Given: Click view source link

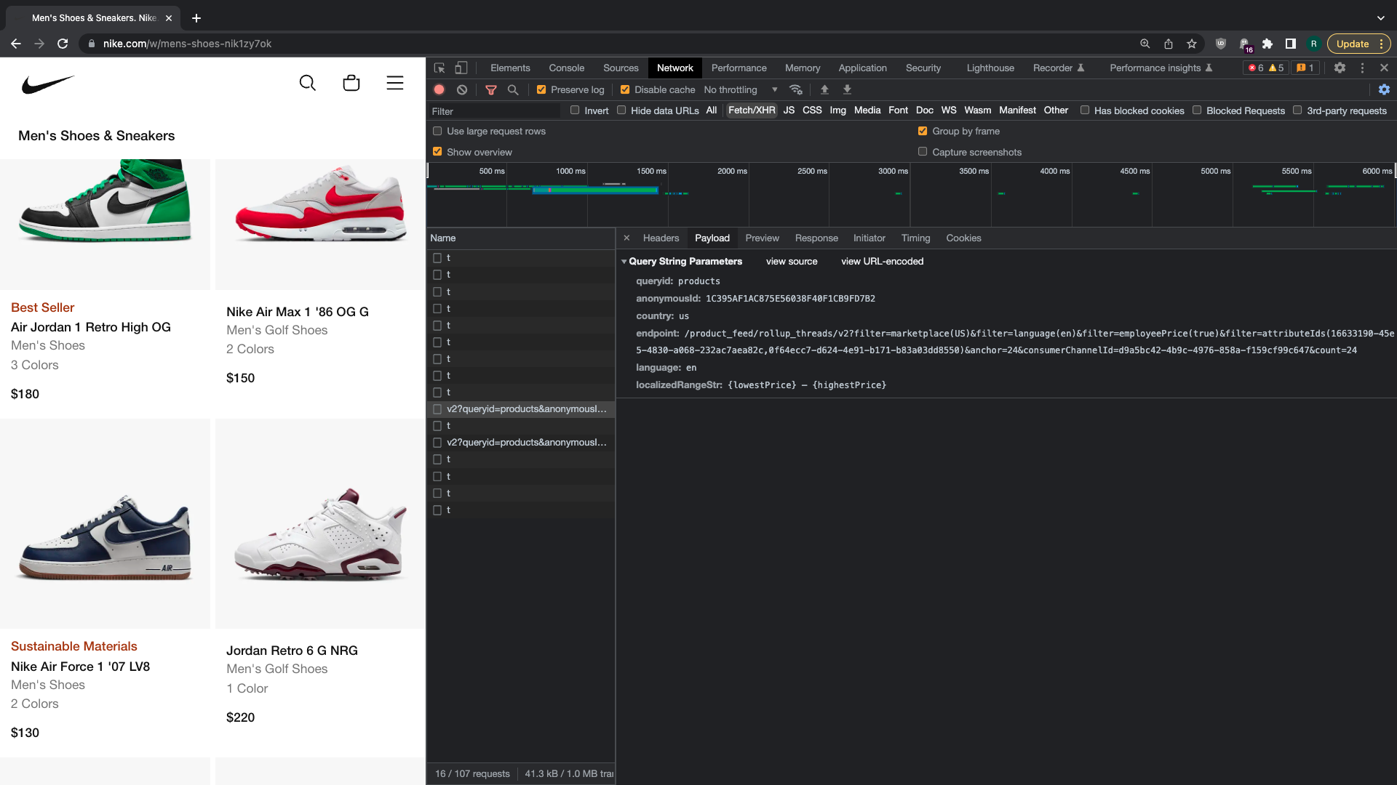Looking at the screenshot, I should tap(792, 261).
